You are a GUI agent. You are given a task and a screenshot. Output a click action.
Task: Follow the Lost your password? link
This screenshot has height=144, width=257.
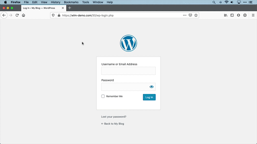tap(114, 117)
